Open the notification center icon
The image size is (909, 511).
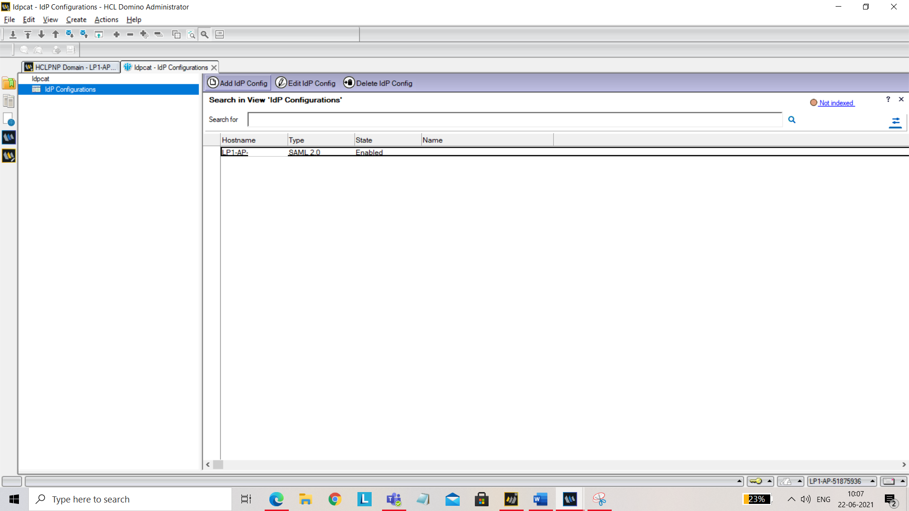click(x=891, y=500)
